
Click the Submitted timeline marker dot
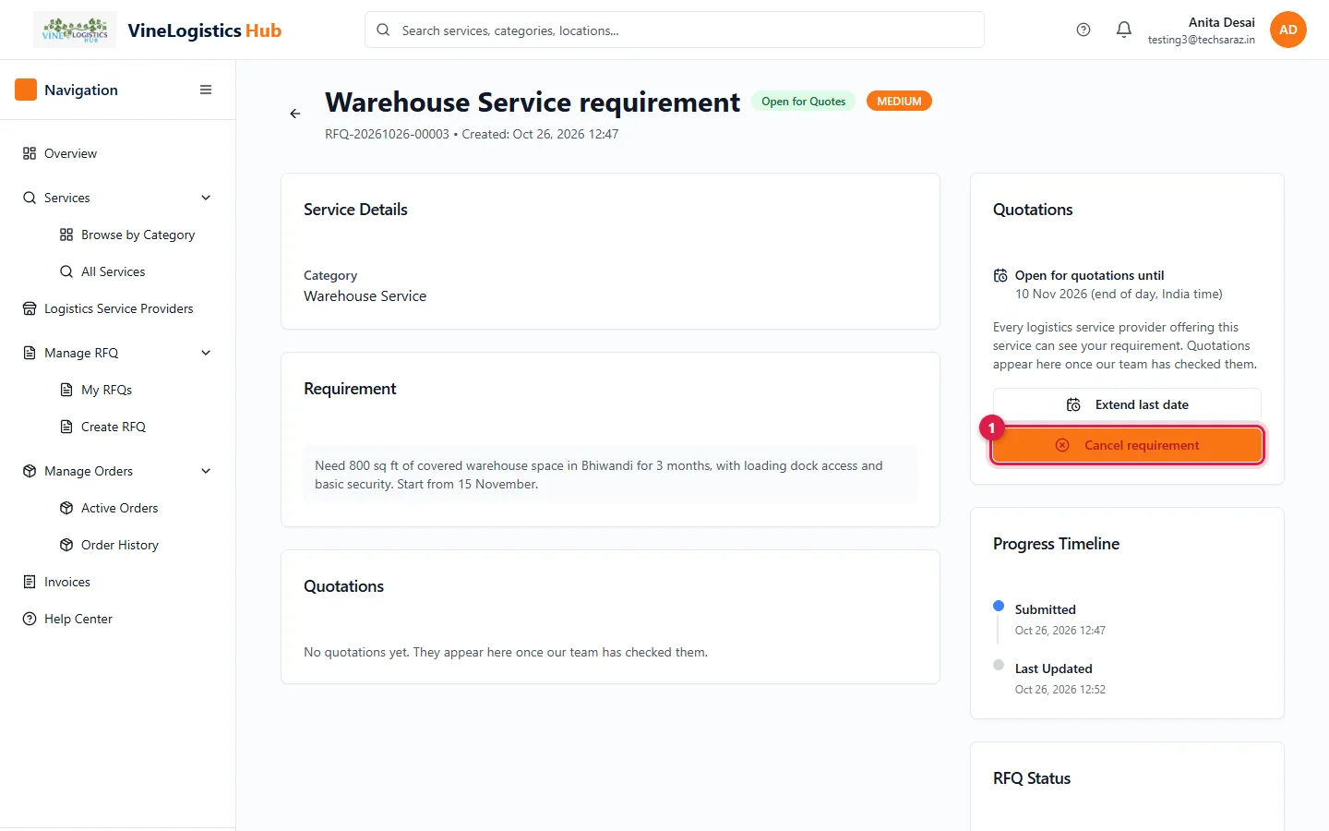[x=999, y=606]
